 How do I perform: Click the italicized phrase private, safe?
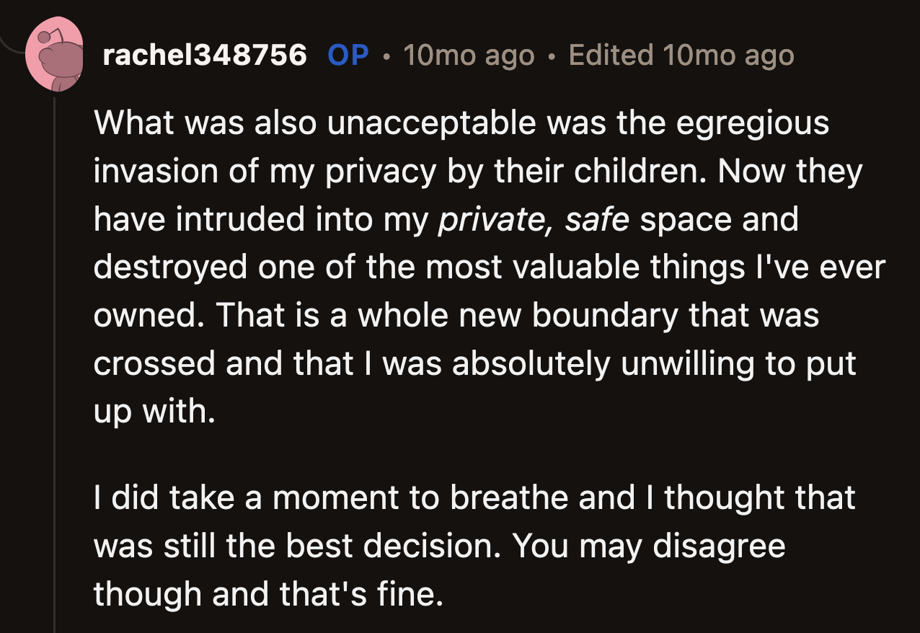[x=536, y=218]
